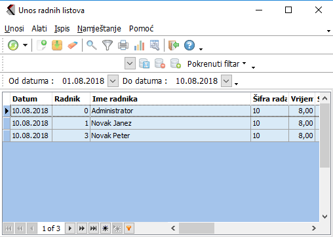Click the orange download-arrow import icon
The image size is (333, 237).
(57, 45)
